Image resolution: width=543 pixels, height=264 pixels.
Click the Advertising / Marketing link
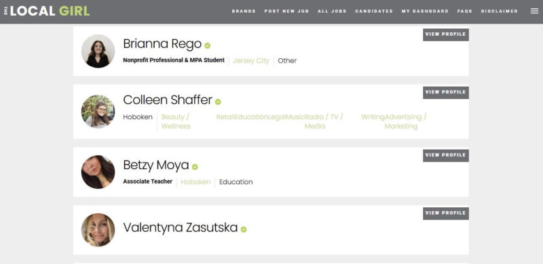[405, 122]
